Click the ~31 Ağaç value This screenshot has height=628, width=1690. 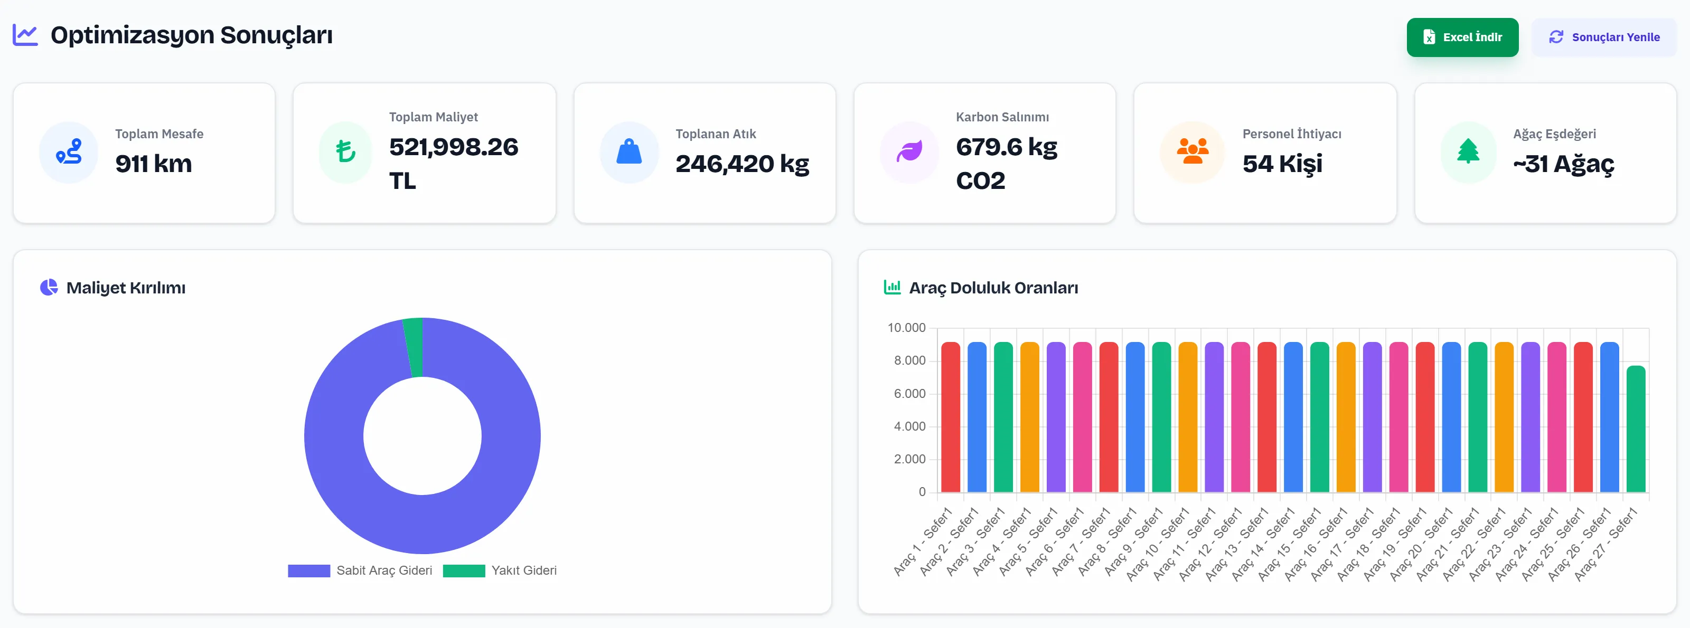1563,164
